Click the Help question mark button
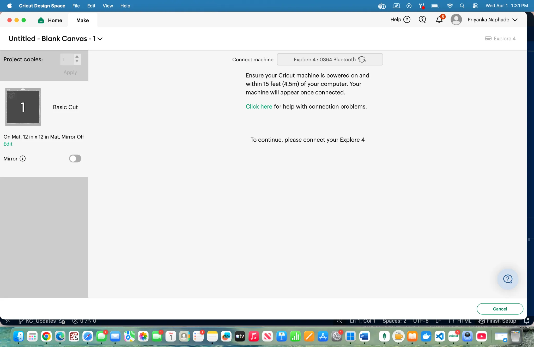Screen dimensions: 534x347 [407, 20]
